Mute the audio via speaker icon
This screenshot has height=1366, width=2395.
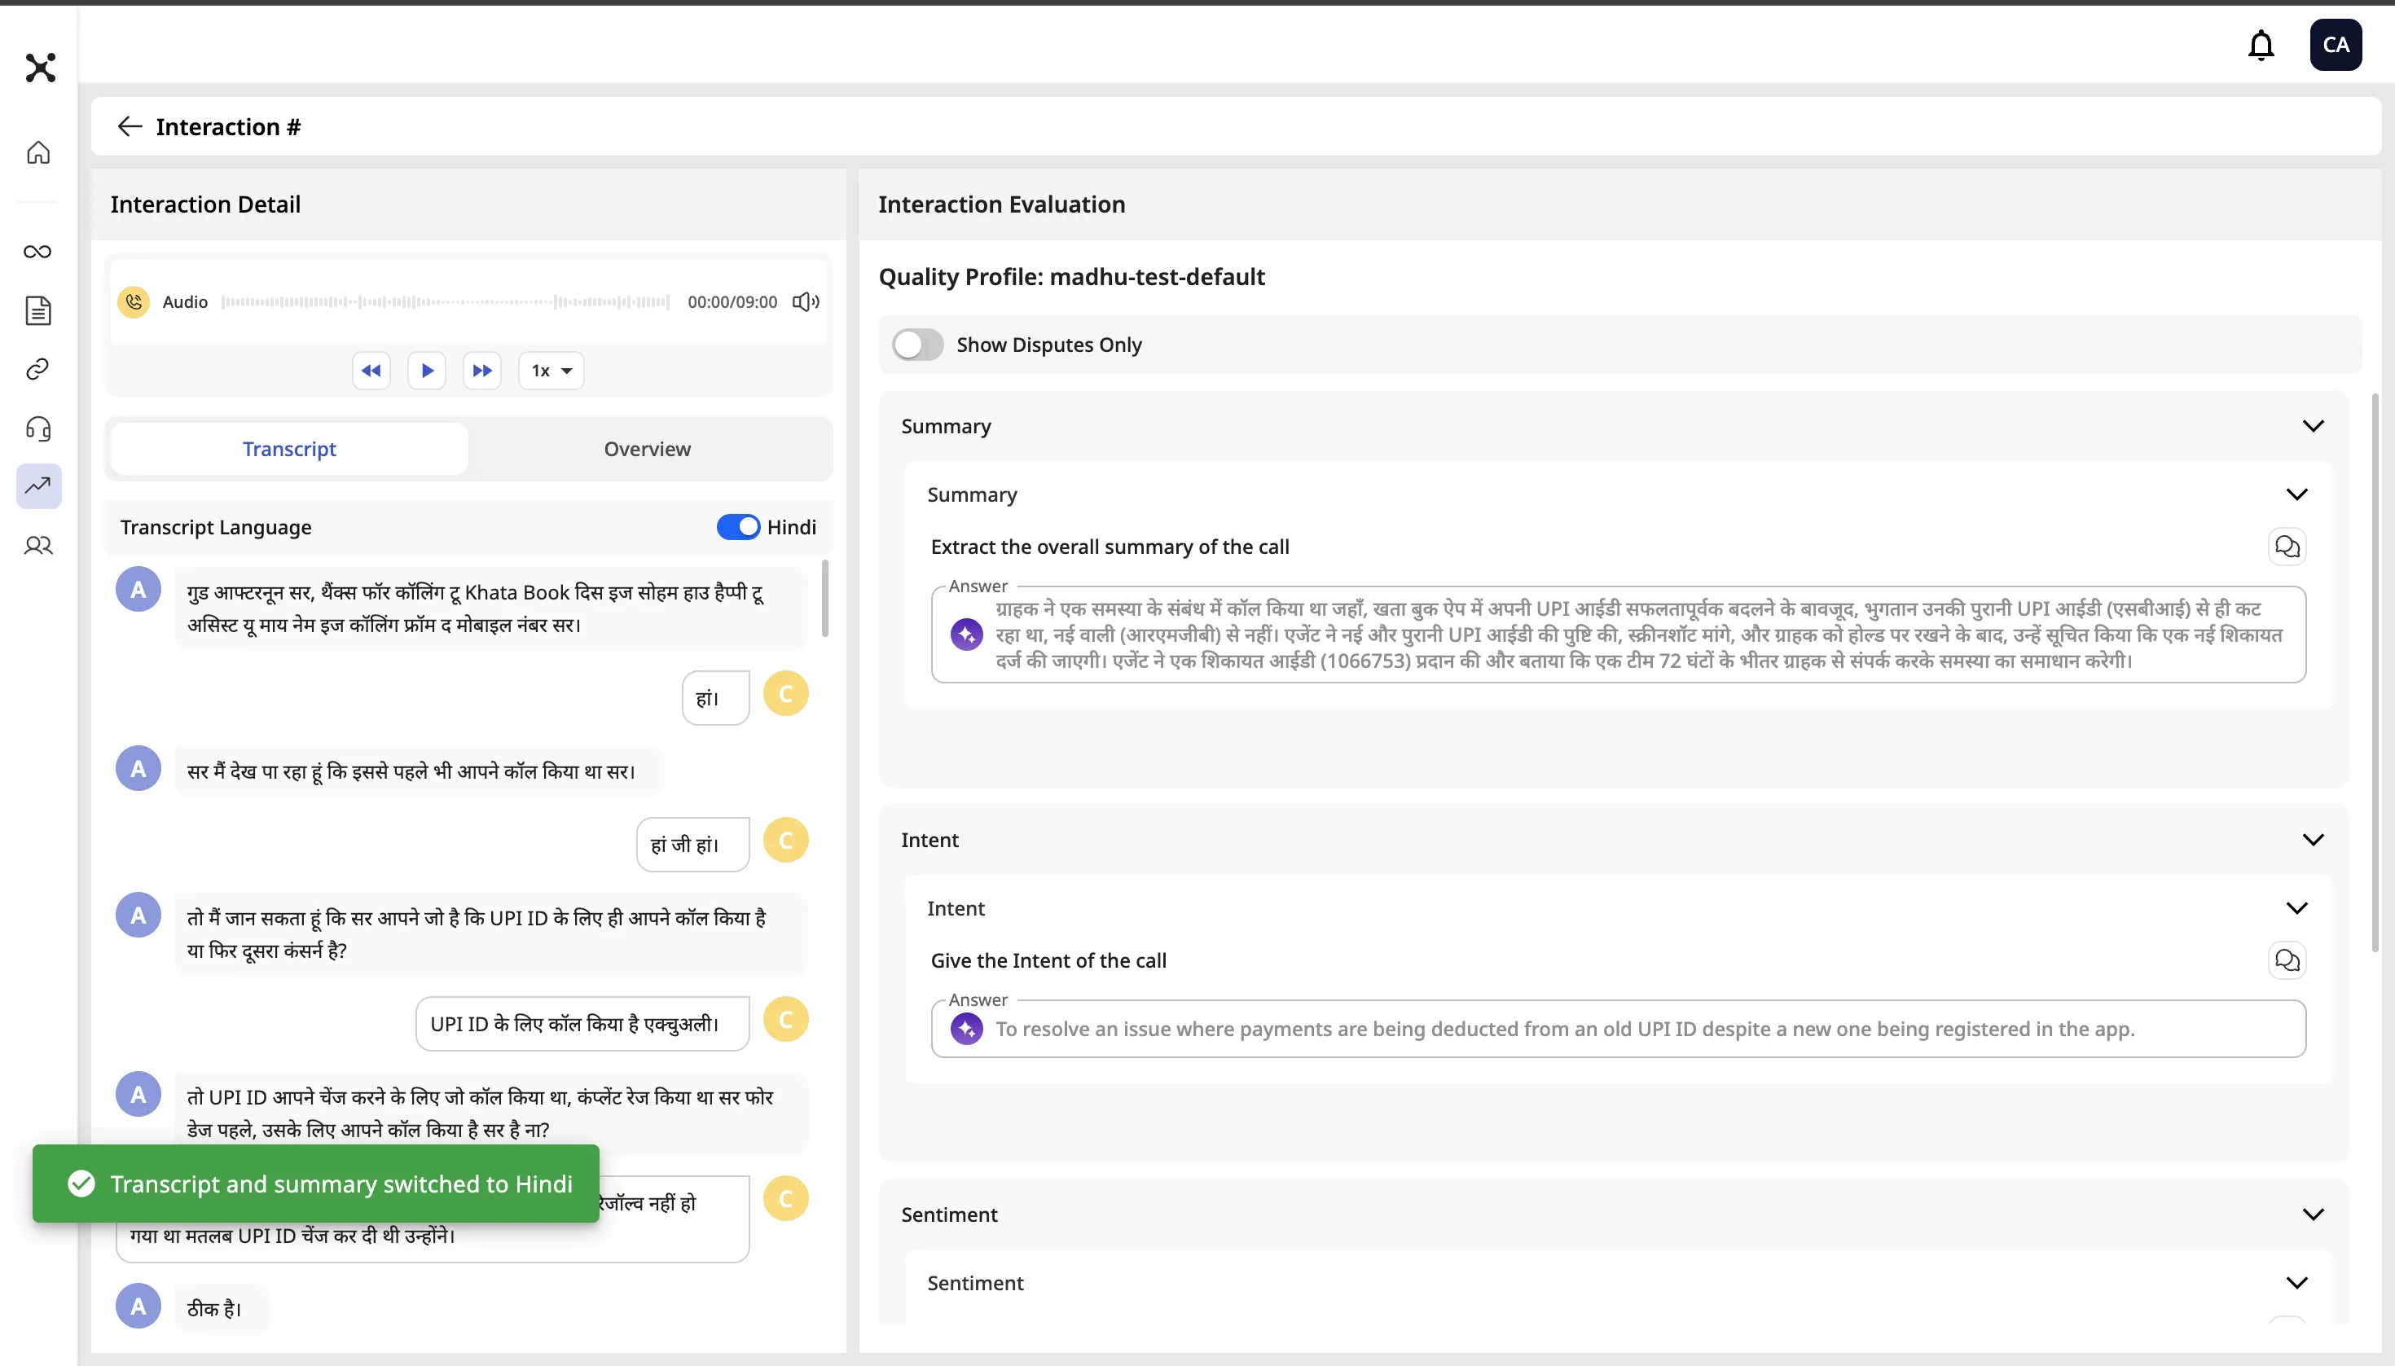click(806, 302)
